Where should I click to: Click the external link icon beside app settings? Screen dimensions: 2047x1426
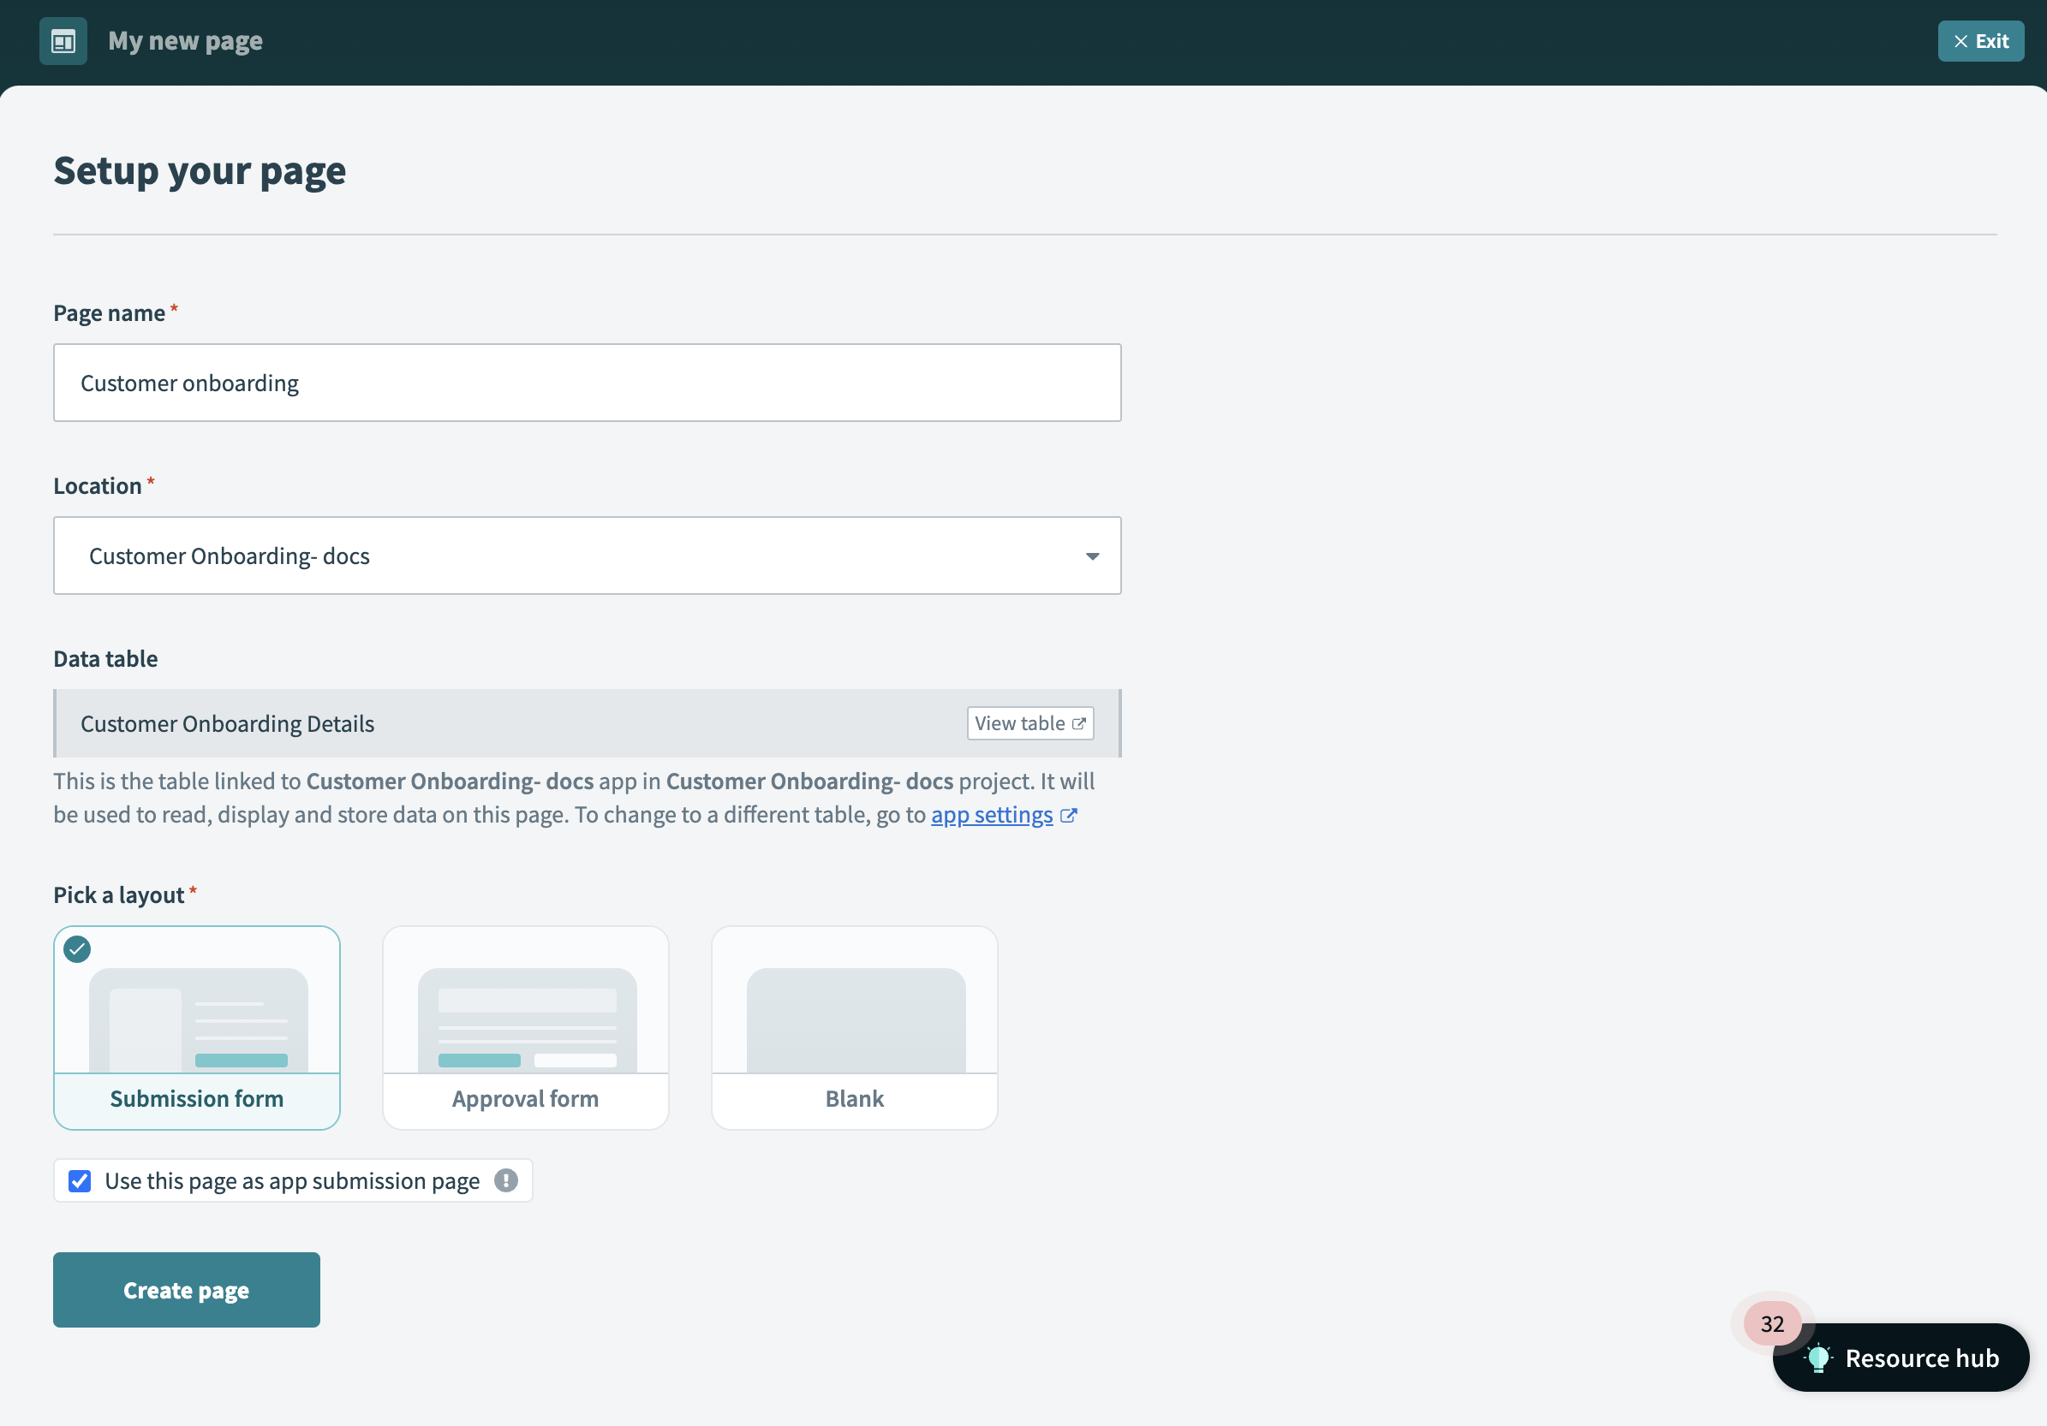[1069, 815]
